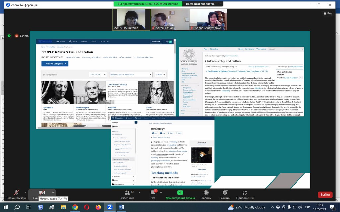Click the higher education subcategory link
The width and height of the screenshot is (340, 212).
point(73,57)
